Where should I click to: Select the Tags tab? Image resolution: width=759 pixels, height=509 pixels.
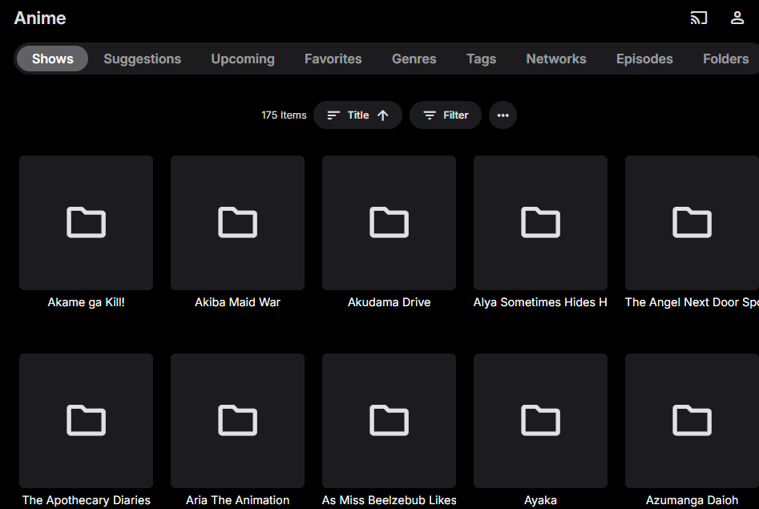(481, 59)
